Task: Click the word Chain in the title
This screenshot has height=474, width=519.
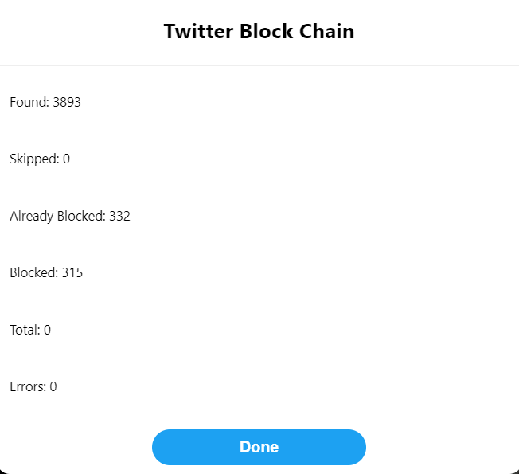Action: 326,32
